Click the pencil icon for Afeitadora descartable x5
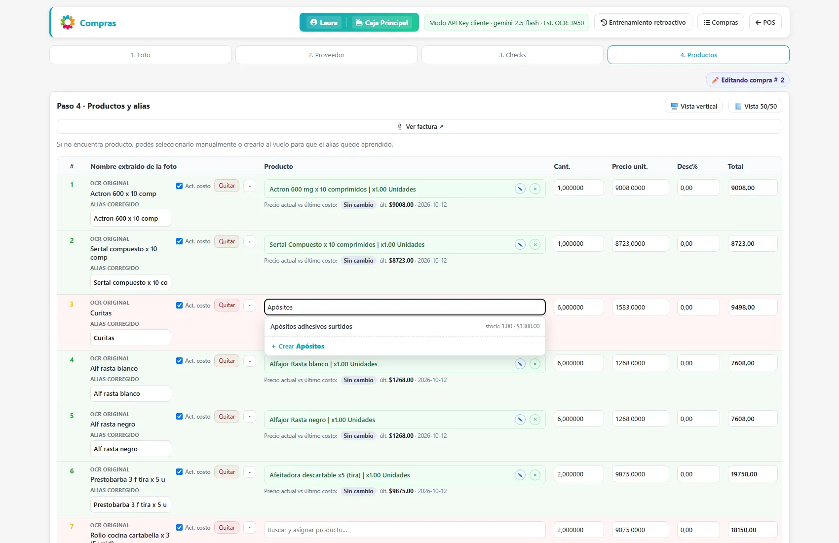839x543 pixels. pos(520,475)
